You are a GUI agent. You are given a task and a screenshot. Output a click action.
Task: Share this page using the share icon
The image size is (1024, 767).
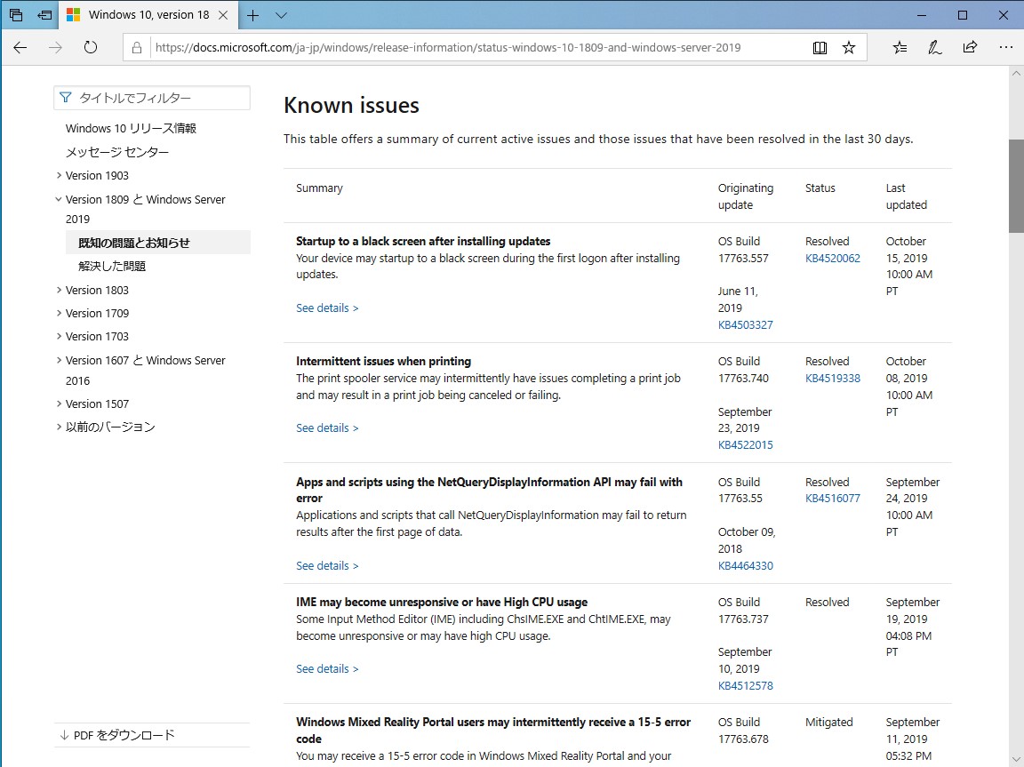970,47
